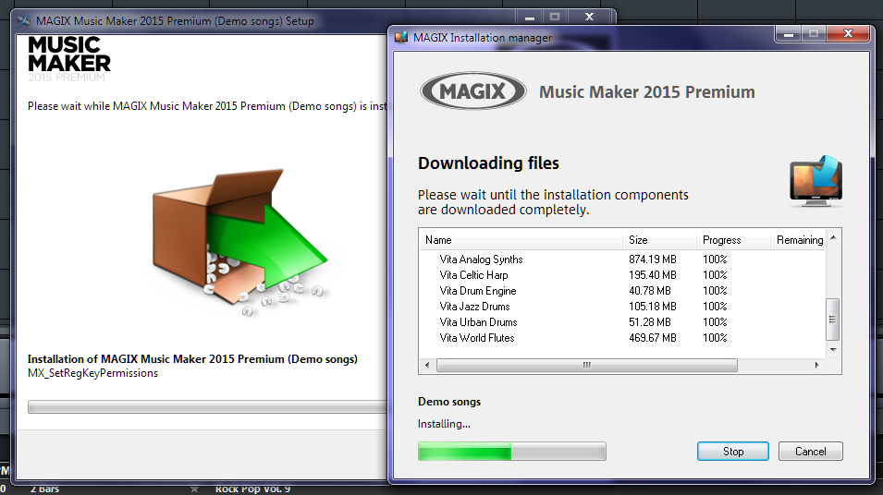Click the vertical scrollbar thumb in file list
This screenshot has width=883, height=495.
pyautogui.click(x=832, y=320)
